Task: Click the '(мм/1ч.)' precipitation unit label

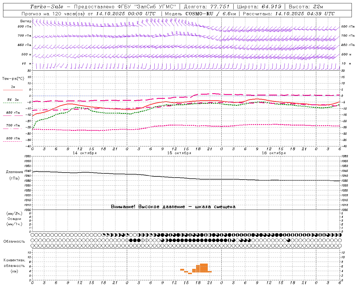Action: [14, 224]
